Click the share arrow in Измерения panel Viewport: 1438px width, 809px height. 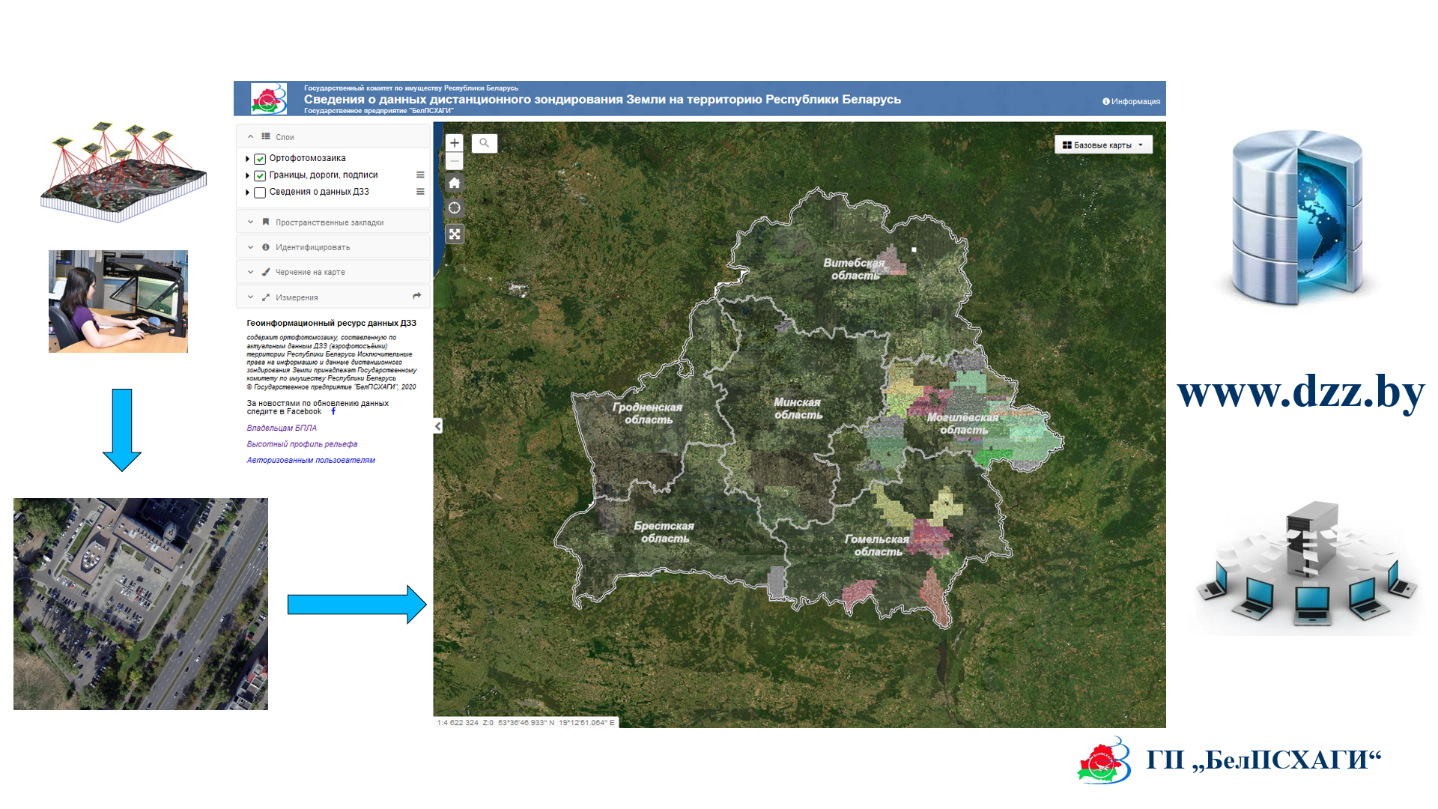pos(416,297)
